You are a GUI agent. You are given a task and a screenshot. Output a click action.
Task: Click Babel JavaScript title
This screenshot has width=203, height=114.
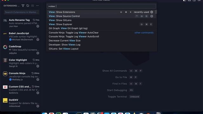pyautogui.click(x=19, y=33)
